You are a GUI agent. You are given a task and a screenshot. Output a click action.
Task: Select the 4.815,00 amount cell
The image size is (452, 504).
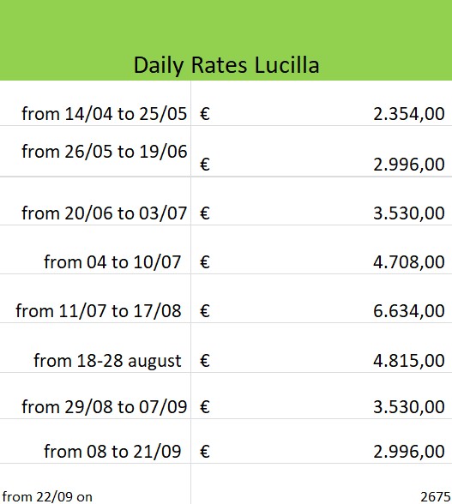pyautogui.click(x=322, y=348)
